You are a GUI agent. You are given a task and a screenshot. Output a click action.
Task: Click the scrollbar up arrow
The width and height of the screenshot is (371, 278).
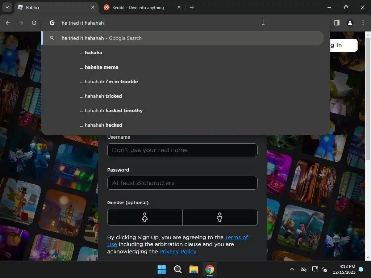368,35
